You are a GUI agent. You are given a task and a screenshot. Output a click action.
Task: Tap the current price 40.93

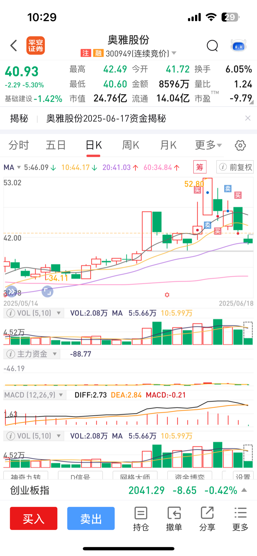click(21, 72)
